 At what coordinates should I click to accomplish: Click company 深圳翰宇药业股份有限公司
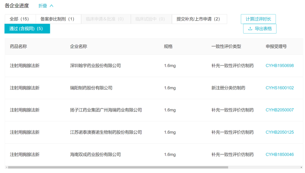[x=95, y=66]
